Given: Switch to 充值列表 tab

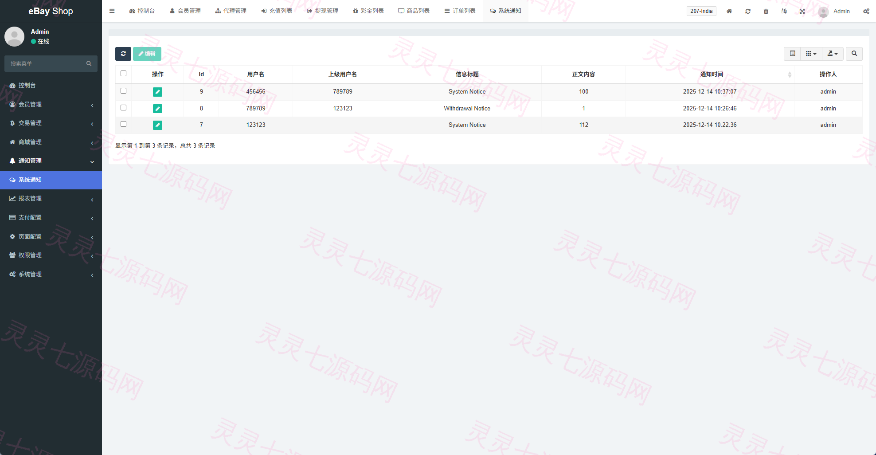Looking at the screenshot, I should 277,11.
